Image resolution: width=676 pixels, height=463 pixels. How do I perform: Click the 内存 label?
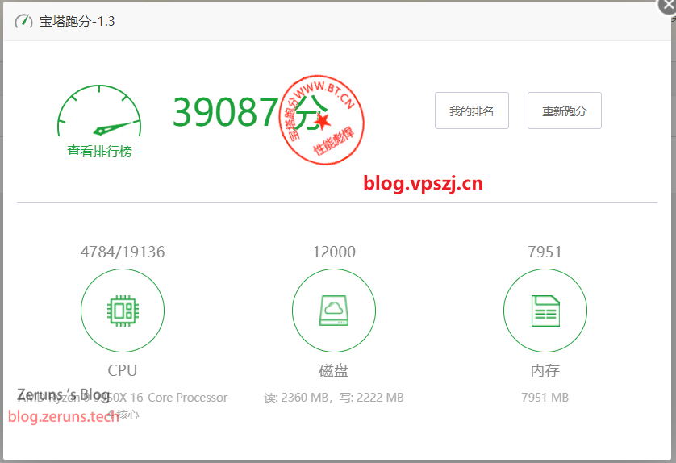click(x=545, y=370)
